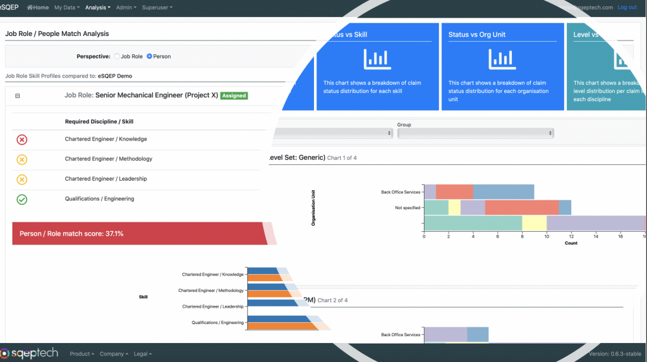Image resolution: width=647 pixels, height=362 pixels.
Task: Click the 'Chart 1 of 4' label
Action: tap(342, 158)
